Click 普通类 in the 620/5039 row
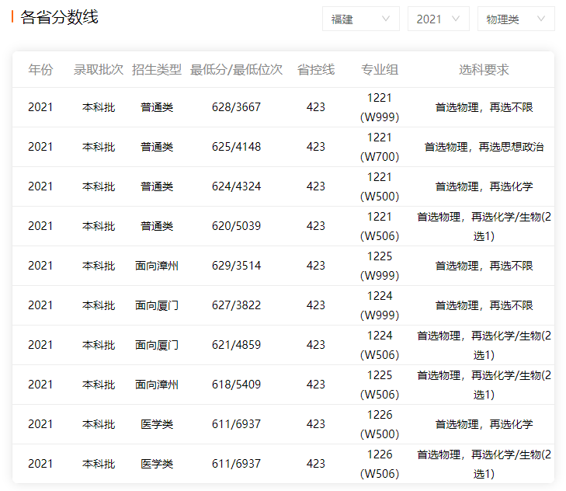Viewport: 566px width, 491px height. (x=157, y=226)
